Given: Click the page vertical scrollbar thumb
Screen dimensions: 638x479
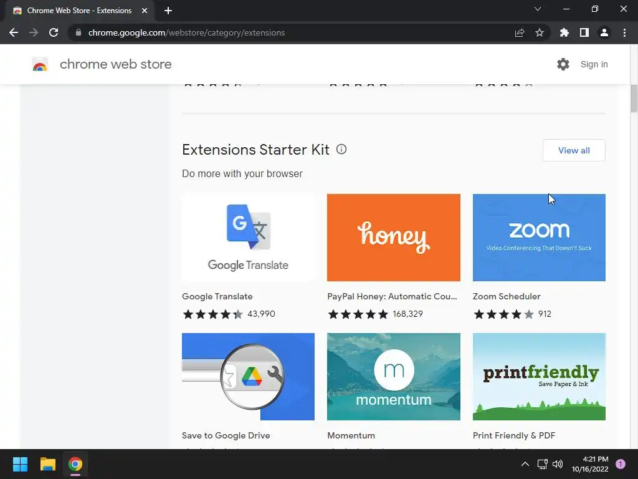Looking at the screenshot, I should (634, 99).
